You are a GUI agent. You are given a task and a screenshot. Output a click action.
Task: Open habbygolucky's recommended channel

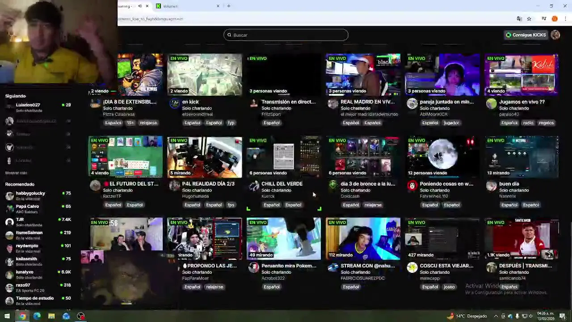[x=38, y=196]
